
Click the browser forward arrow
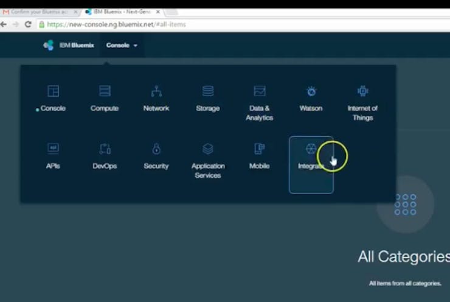pos(16,24)
